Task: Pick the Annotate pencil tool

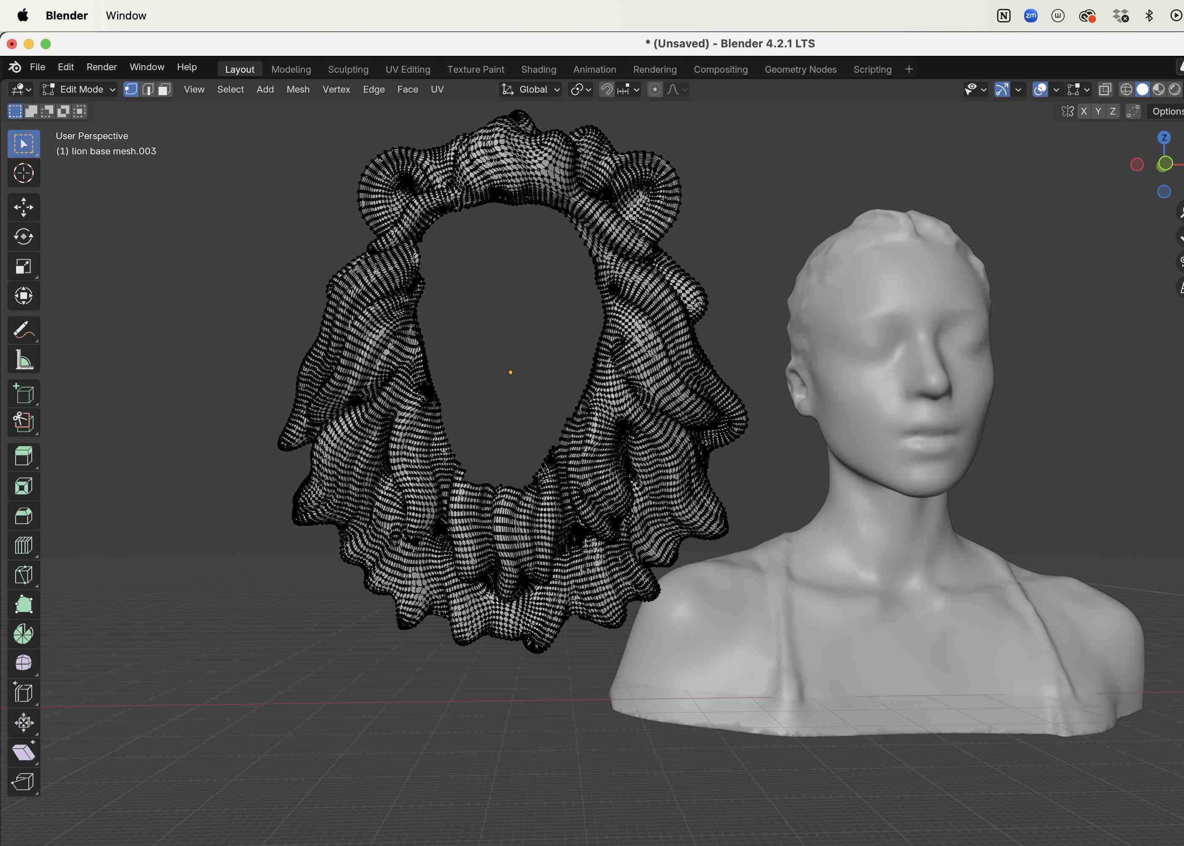Action: [23, 330]
